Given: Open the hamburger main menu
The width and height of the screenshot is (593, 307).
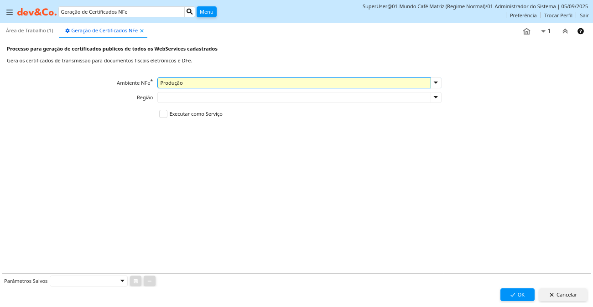Looking at the screenshot, I should 9,12.
